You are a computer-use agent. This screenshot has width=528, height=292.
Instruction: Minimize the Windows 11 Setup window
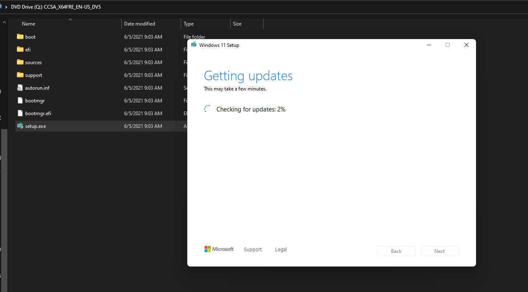click(x=429, y=45)
